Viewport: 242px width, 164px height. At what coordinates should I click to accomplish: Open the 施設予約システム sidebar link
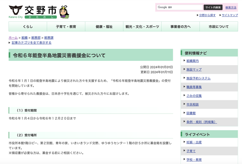click(198, 78)
